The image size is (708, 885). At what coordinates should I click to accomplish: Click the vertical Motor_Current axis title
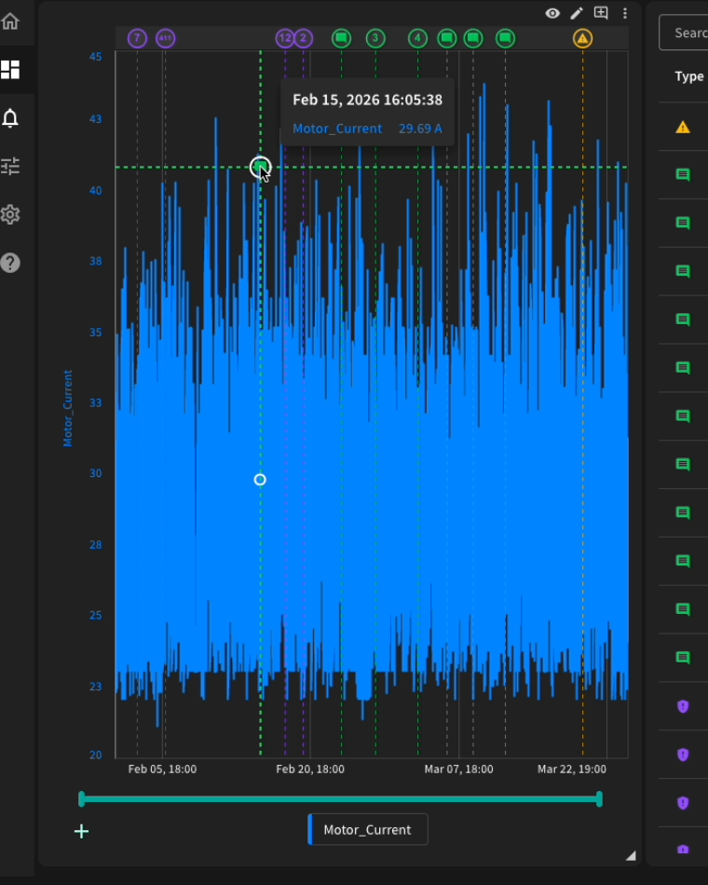coord(68,409)
